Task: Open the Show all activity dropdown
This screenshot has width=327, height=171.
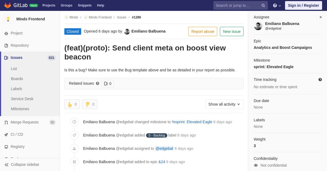Action: pyautogui.click(x=225, y=104)
